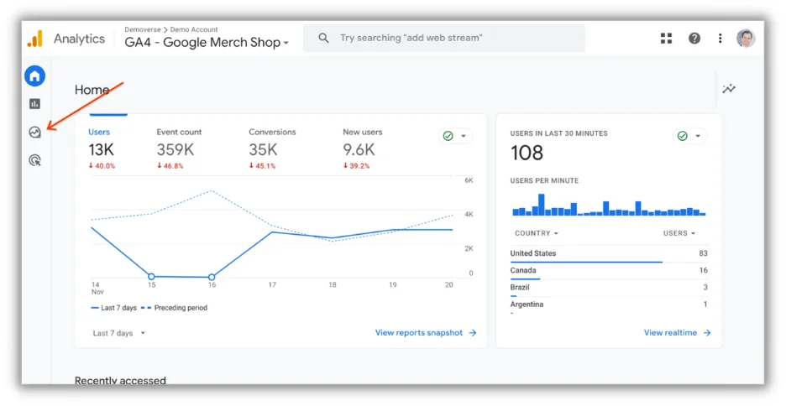Click the user profile avatar

[746, 38]
